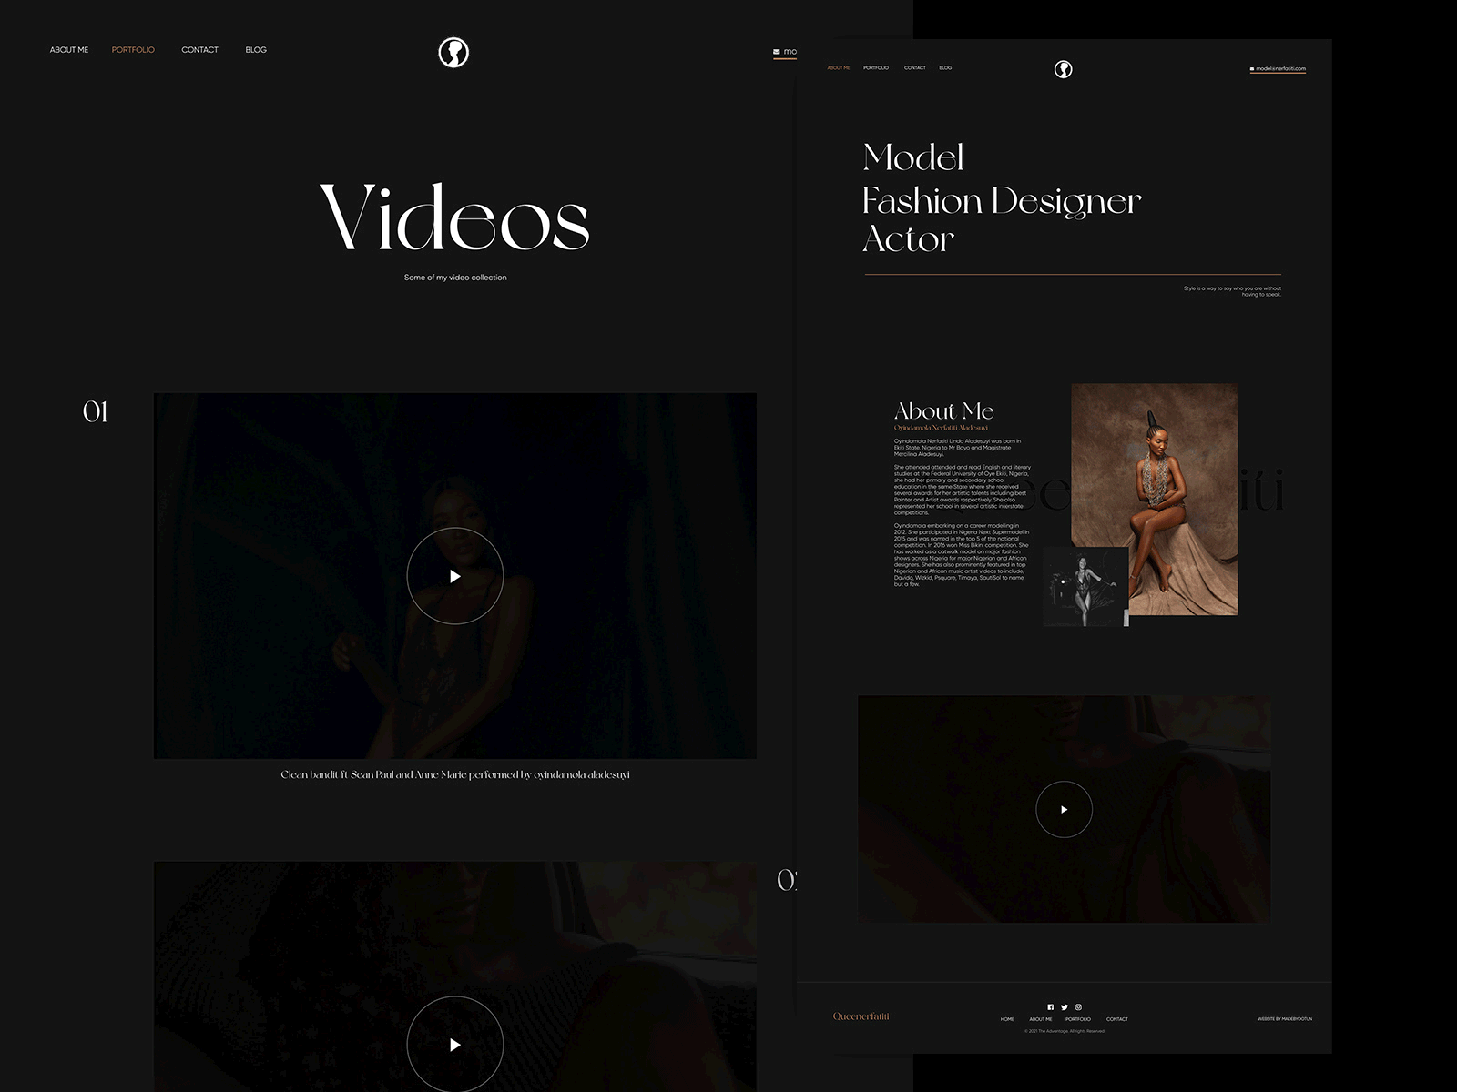Play the second video on the Videos page
Screen dimensions: 1457x1092
coord(455,1043)
